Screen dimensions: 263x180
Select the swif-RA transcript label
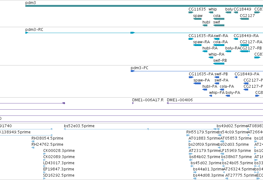pos(221,36)
